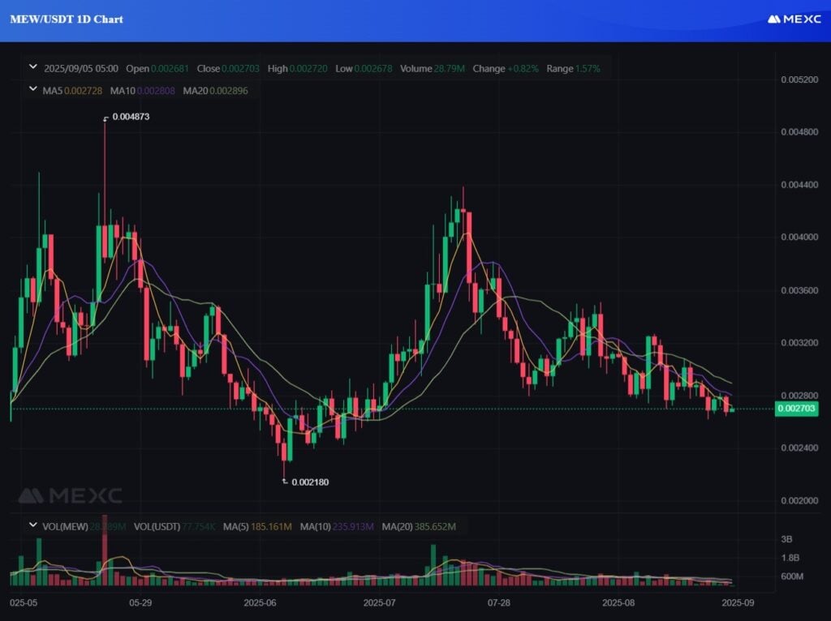Image resolution: width=831 pixels, height=621 pixels.
Task: Click the 0.004800 price axis label
Action: coord(799,132)
